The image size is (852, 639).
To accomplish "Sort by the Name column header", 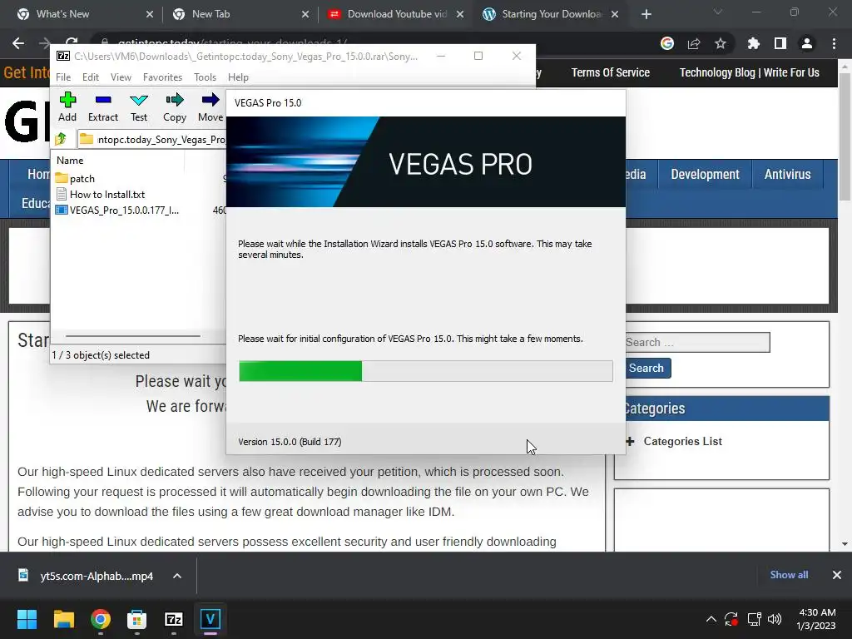I will (70, 161).
